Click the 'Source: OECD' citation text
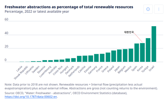 pos(66,93)
